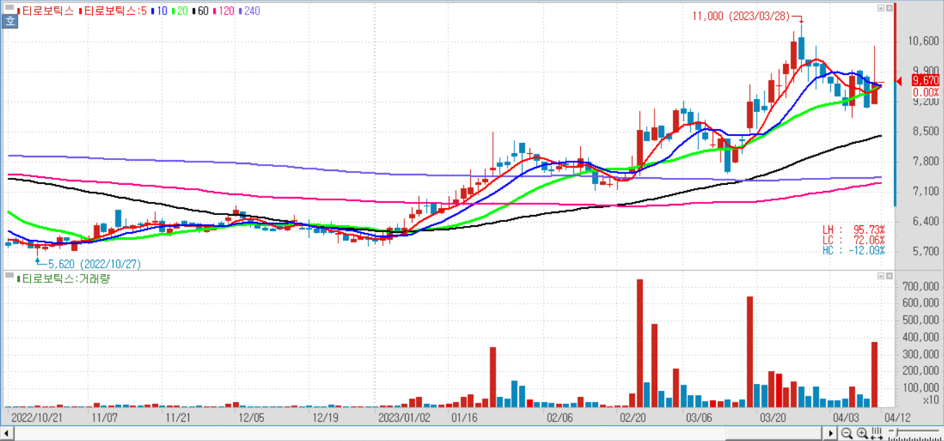Image resolution: width=944 pixels, height=441 pixels.
Task: Click the LH : 95.73% indicator text
Action: [x=854, y=229]
